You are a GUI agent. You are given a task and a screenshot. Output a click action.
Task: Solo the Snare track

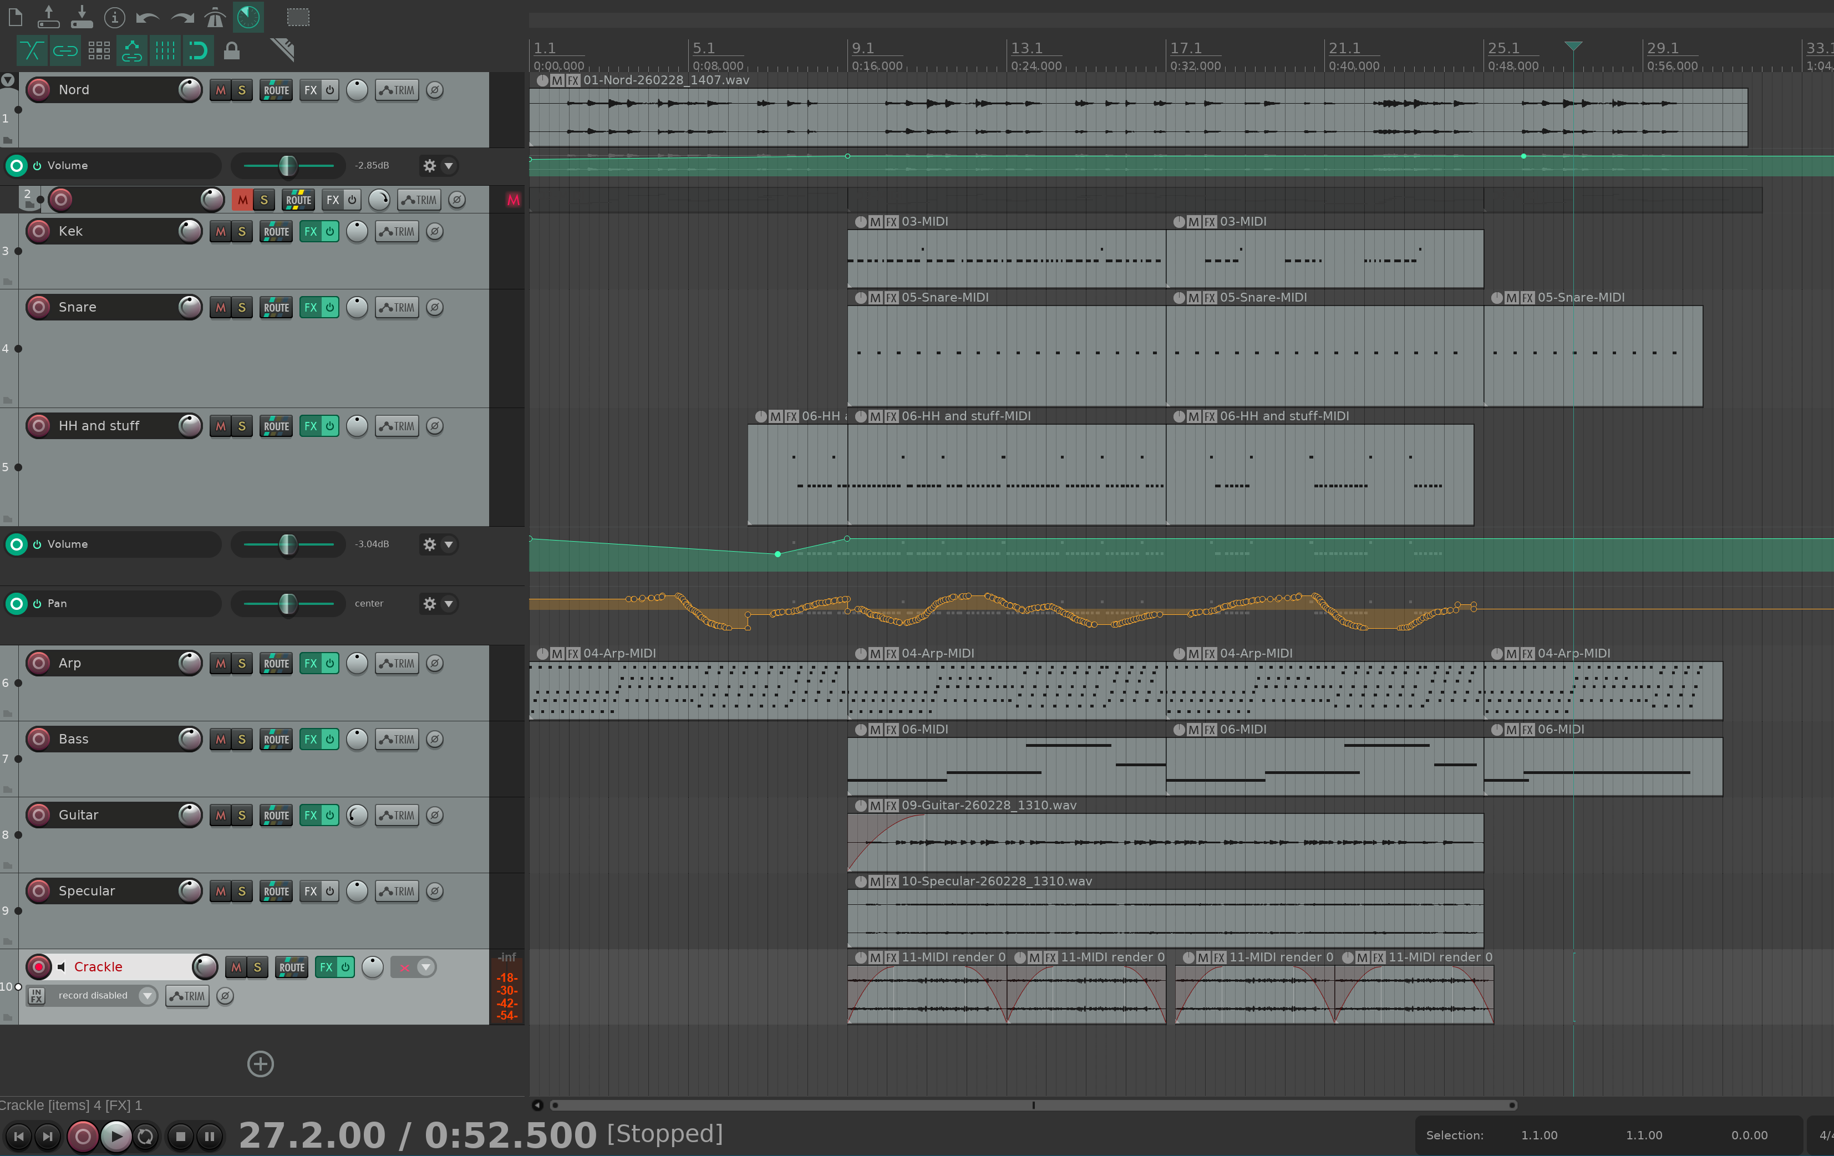tap(241, 308)
